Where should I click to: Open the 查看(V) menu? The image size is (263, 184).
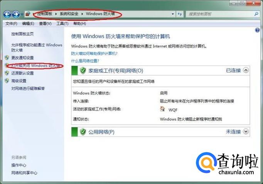tap(45, 23)
